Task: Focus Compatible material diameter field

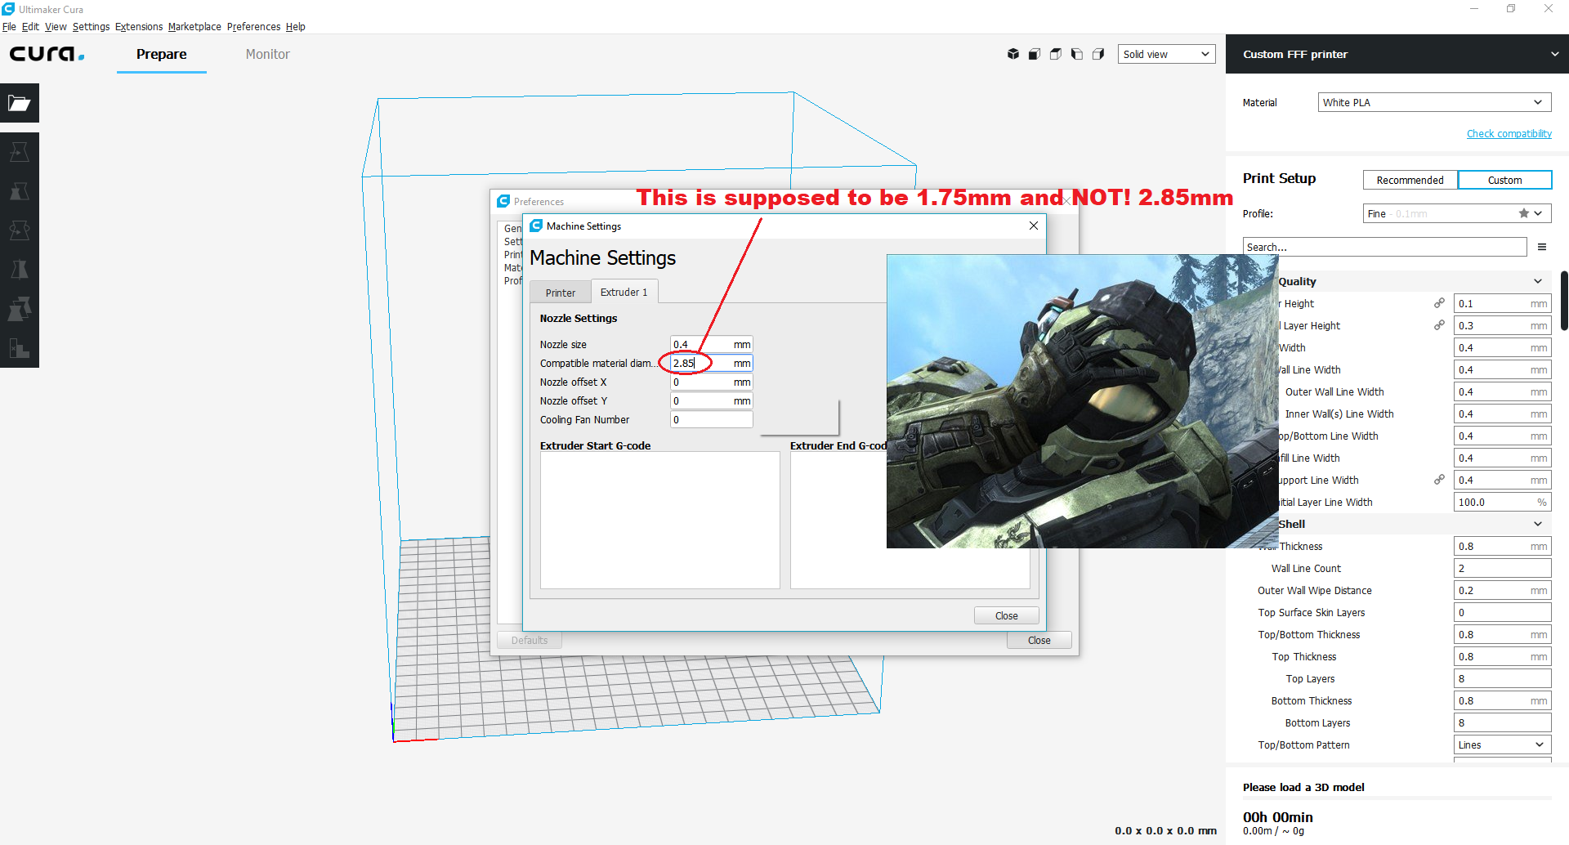Action: pos(711,363)
